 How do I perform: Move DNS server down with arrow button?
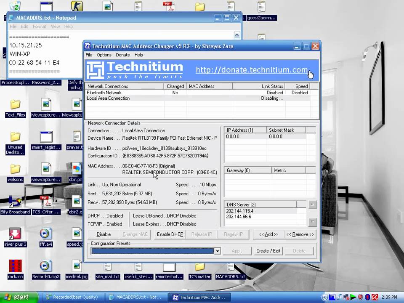(312, 222)
